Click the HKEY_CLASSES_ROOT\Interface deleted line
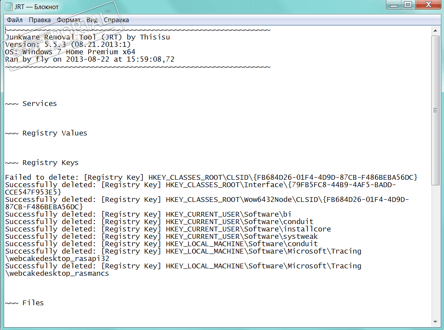Screen dimensions: 444x330 (x=200, y=185)
